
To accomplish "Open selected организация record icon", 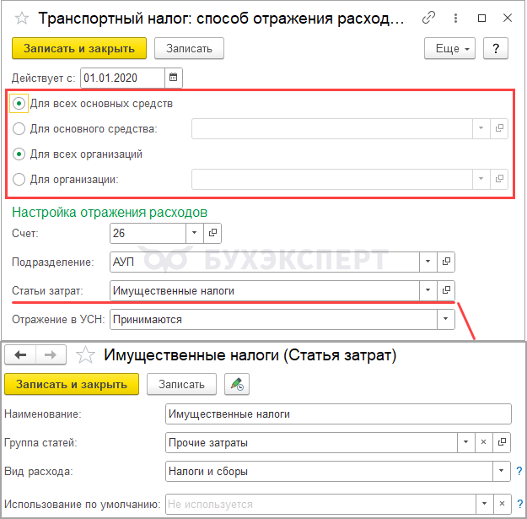I will pyautogui.click(x=499, y=179).
